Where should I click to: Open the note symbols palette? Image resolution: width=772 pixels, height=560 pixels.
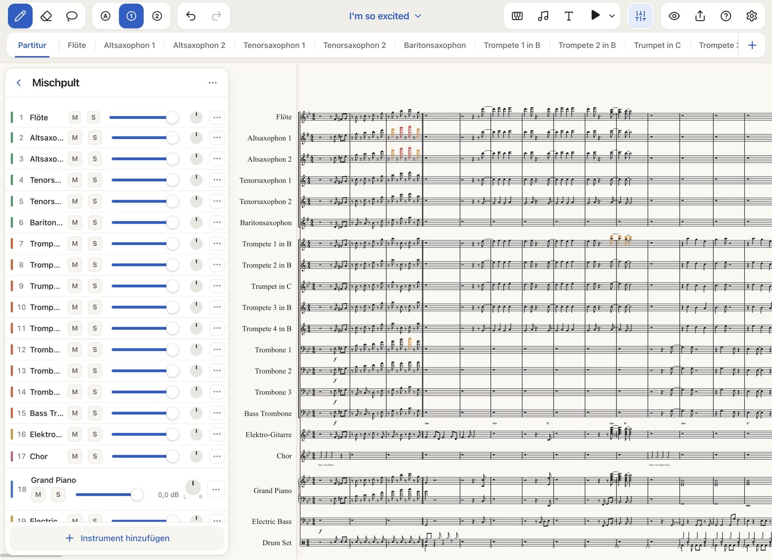tap(543, 16)
